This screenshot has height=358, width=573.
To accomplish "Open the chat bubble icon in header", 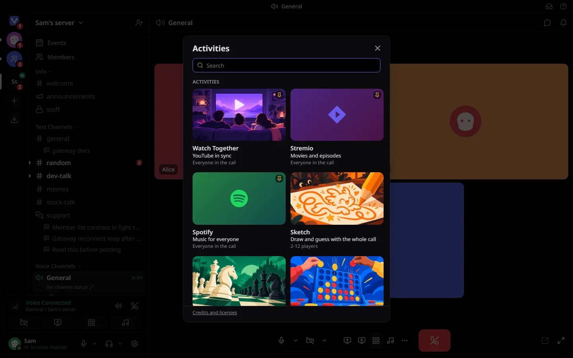I will coord(548,23).
